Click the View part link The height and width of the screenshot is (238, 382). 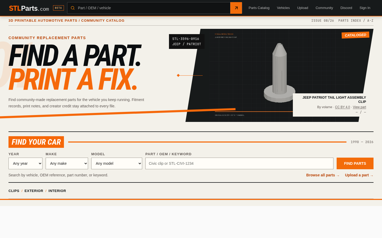pyautogui.click(x=359, y=107)
